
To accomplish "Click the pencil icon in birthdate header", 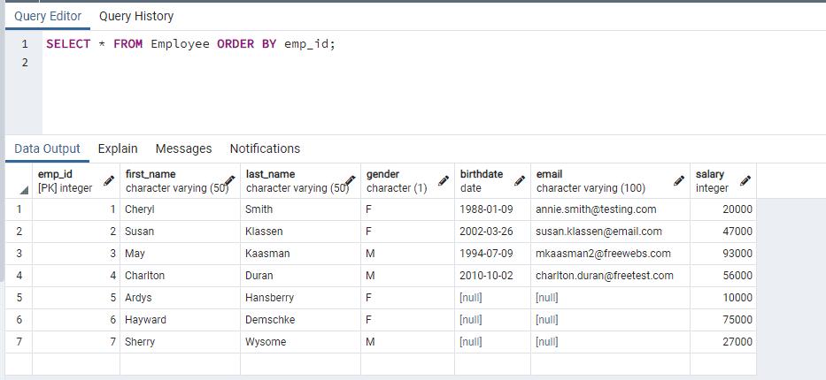I will pos(520,181).
